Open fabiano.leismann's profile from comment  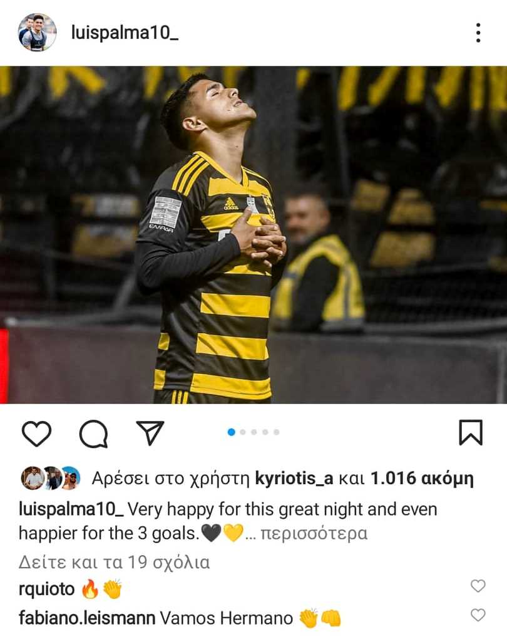coord(87,618)
